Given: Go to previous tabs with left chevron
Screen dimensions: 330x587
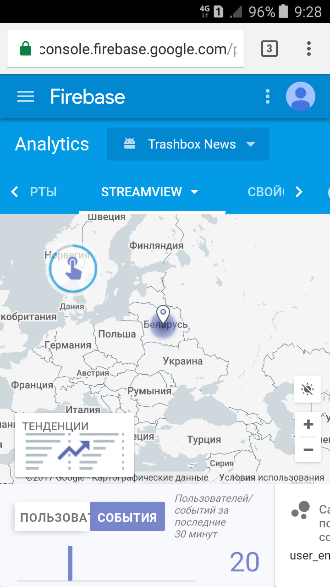Looking at the screenshot, I should point(15,192).
